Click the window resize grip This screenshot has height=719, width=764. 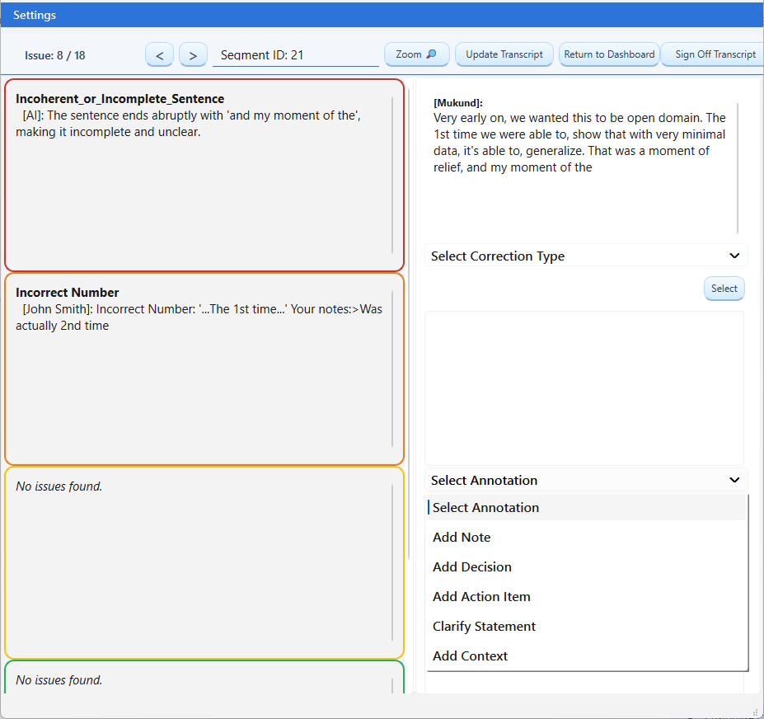(756, 712)
